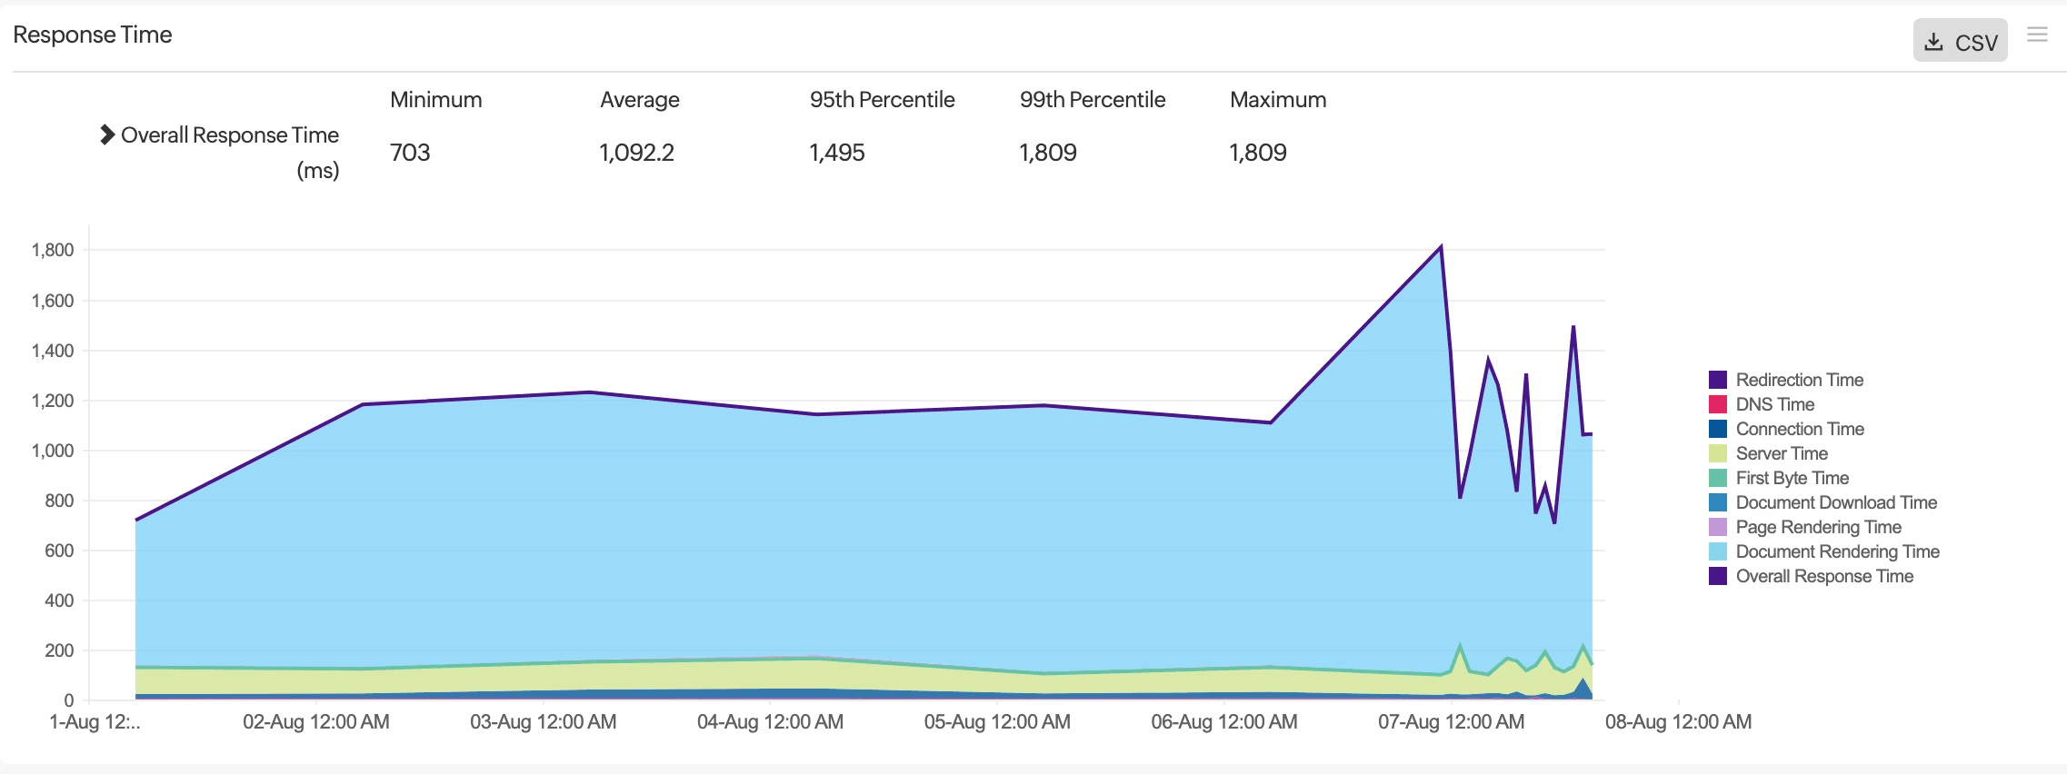This screenshot has width=2067, height=774.
Task: Toggle the Document Rendering Time legend label
Action: click(1837, 551)
